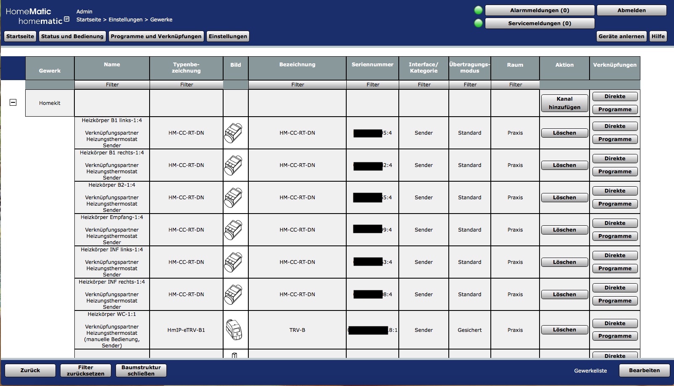Viewport: 674px width, 386px height.
Task: Close tree with Baumstruktur schließen
Action: pos(141,370)
